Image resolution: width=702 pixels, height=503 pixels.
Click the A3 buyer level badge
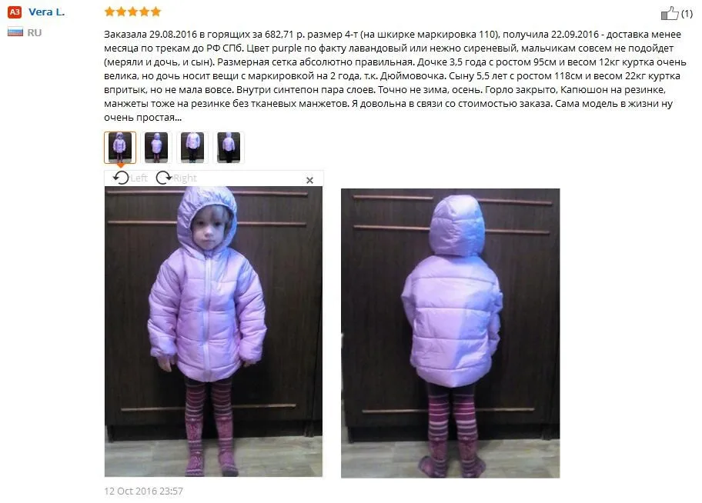click(15, 12)
